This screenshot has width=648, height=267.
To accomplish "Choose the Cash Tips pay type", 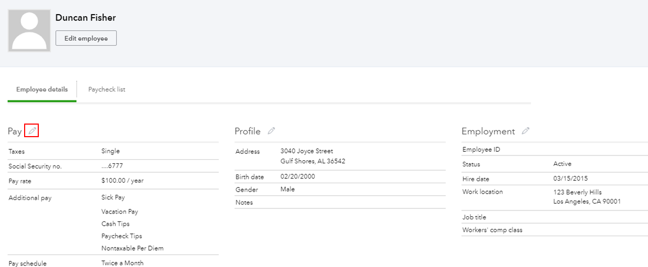I will 115,224.
